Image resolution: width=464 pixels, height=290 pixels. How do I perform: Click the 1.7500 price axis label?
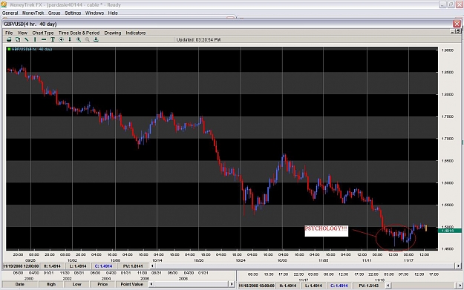447,116
